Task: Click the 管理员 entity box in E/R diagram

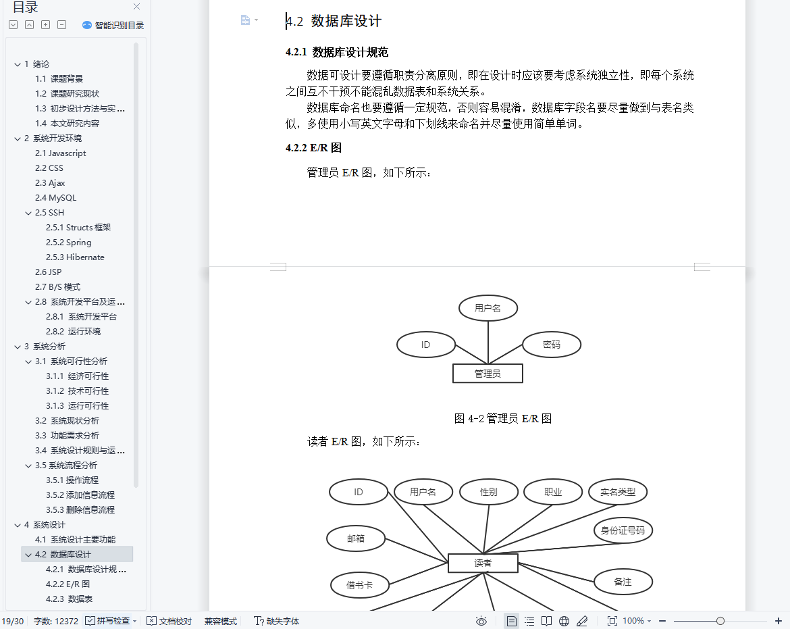Action: 488,374
